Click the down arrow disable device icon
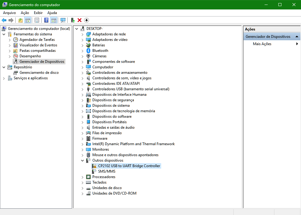The width and height of the screenshot is (301, 215). [87, 20]
